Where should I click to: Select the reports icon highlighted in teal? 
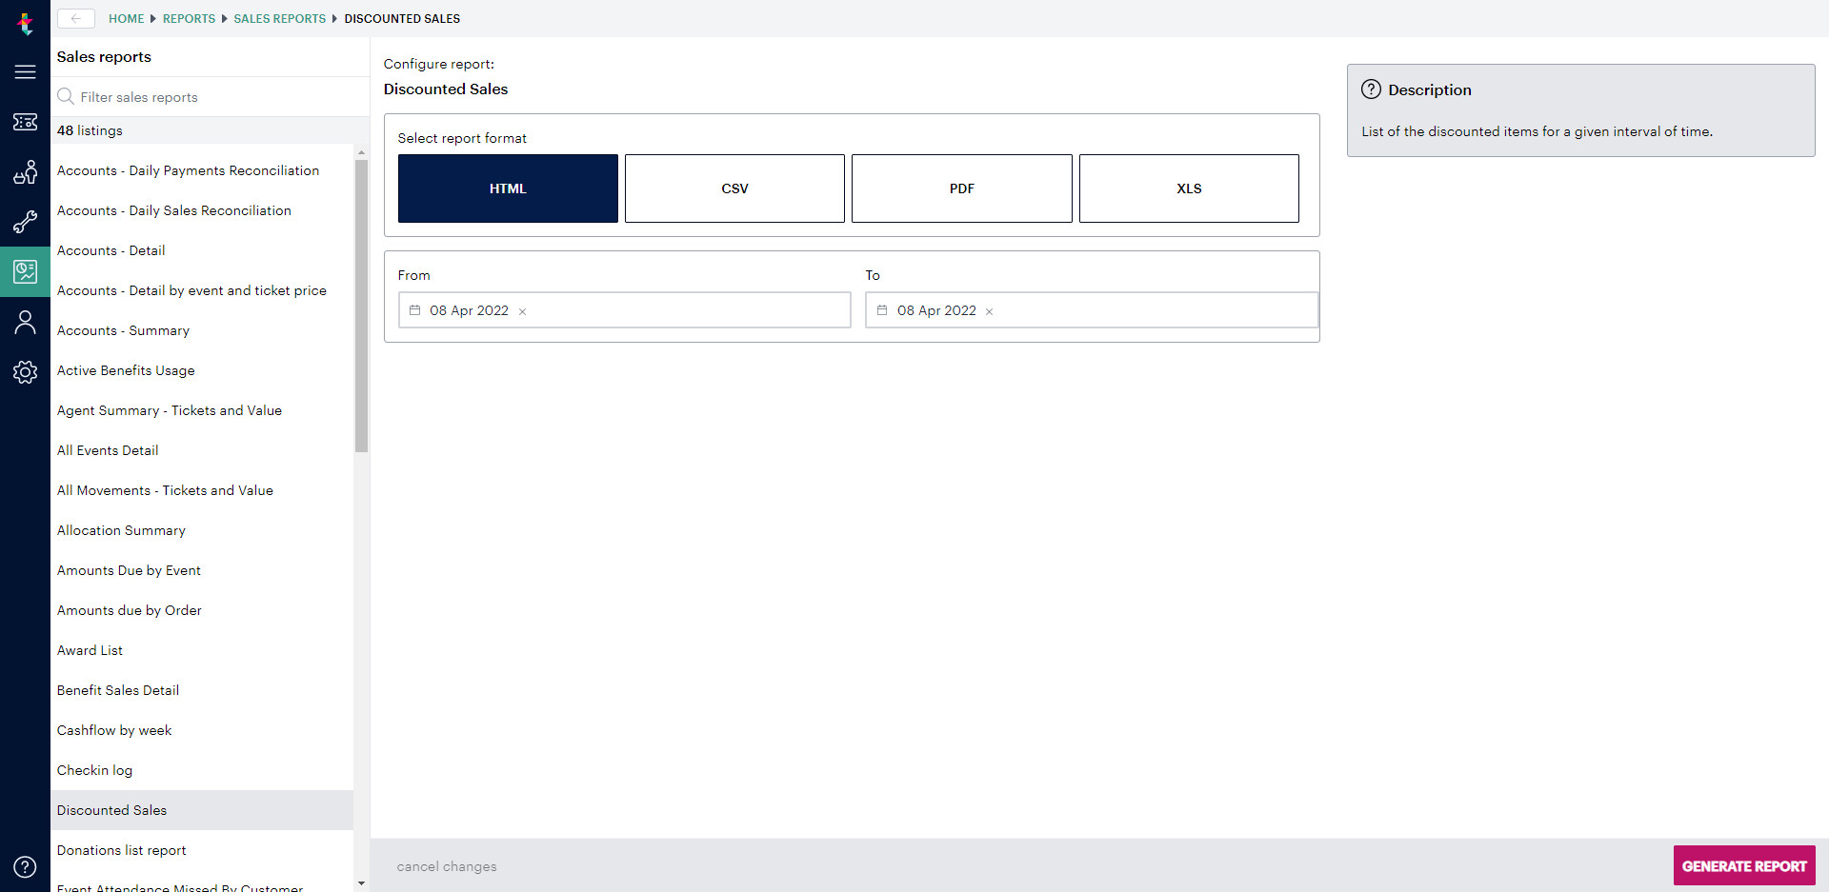click(x=25, y=271)
